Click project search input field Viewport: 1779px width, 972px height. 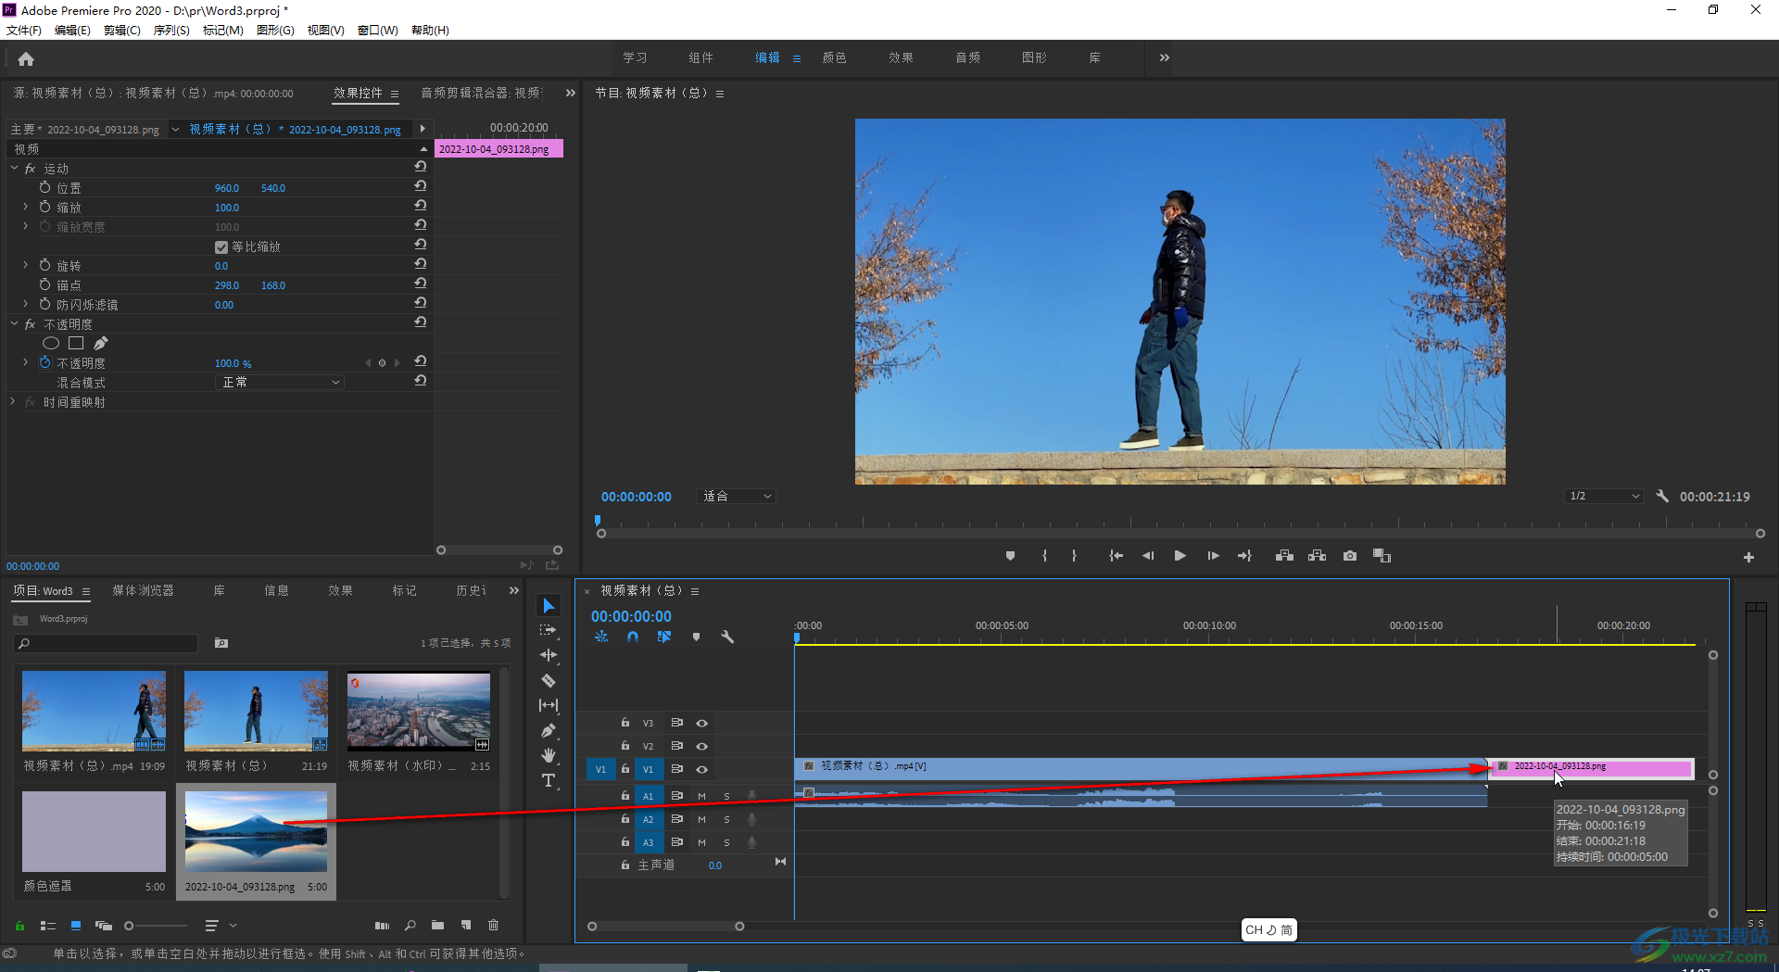point(107,643)
